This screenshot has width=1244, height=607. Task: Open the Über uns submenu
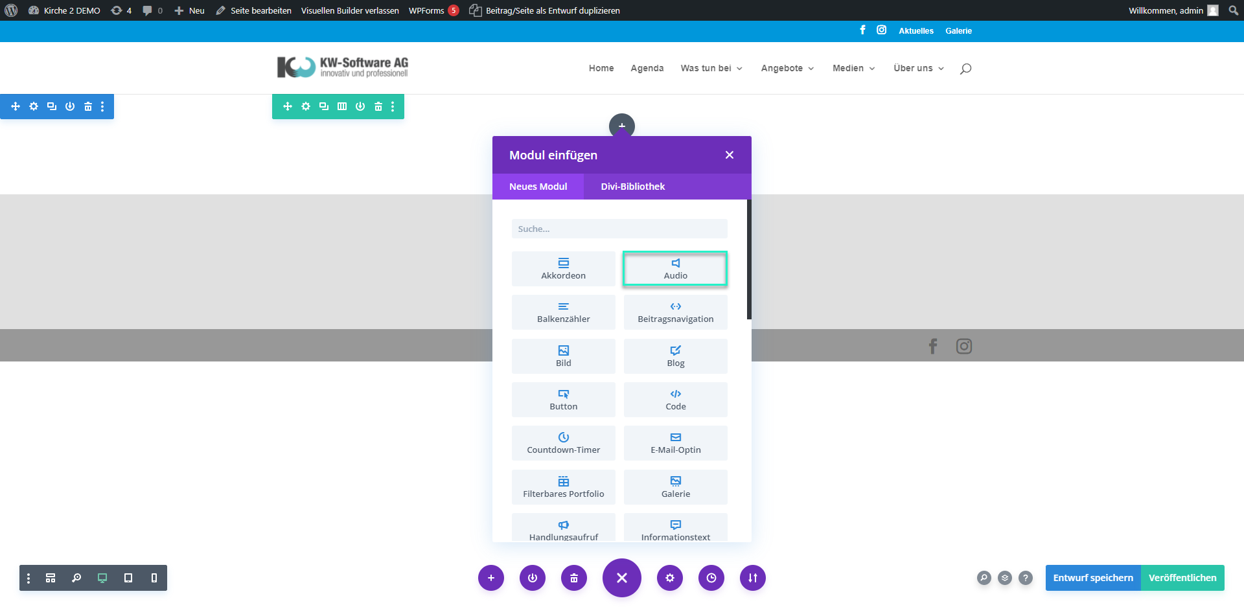[x=918, y=68]
